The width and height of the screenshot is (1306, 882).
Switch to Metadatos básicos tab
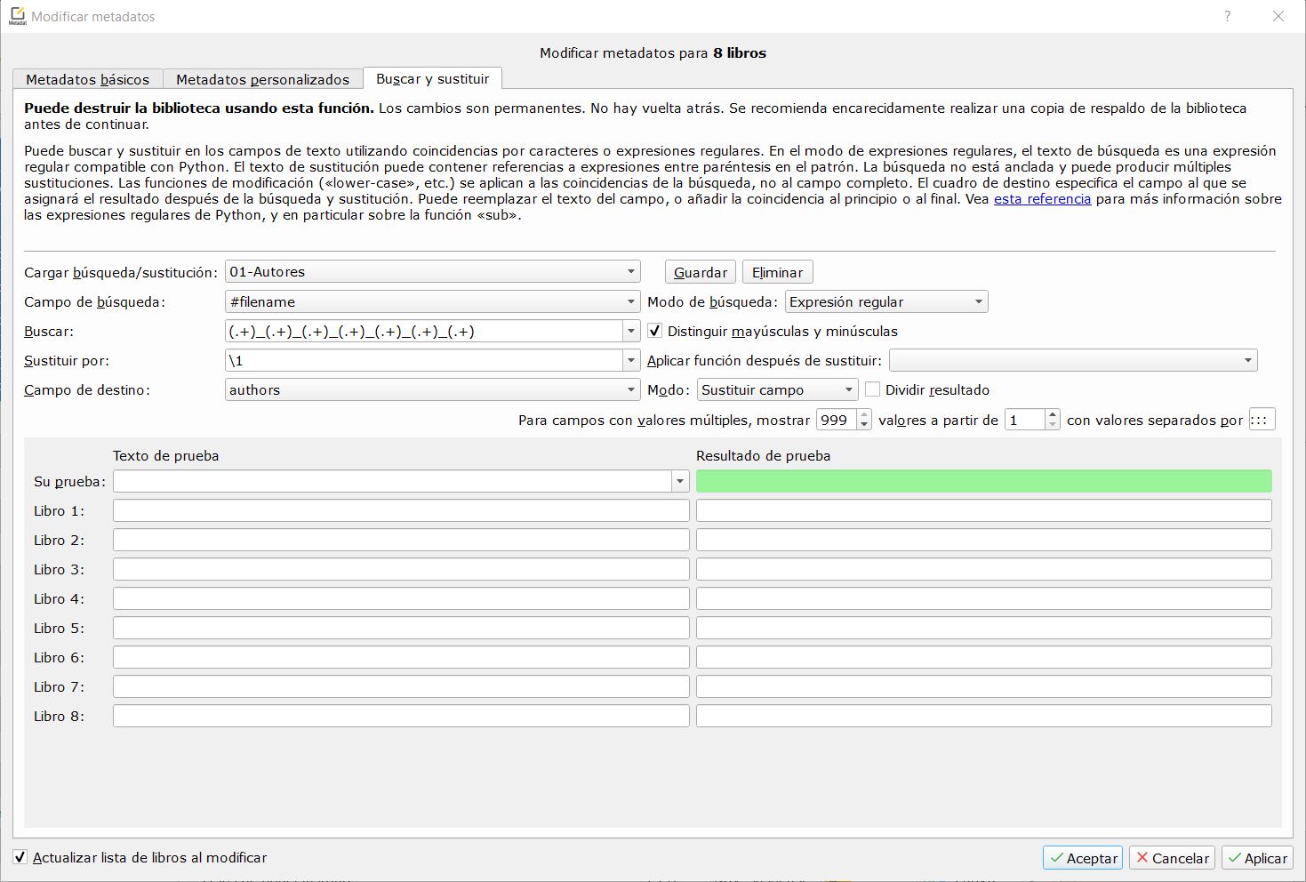(x=87, y=79)
